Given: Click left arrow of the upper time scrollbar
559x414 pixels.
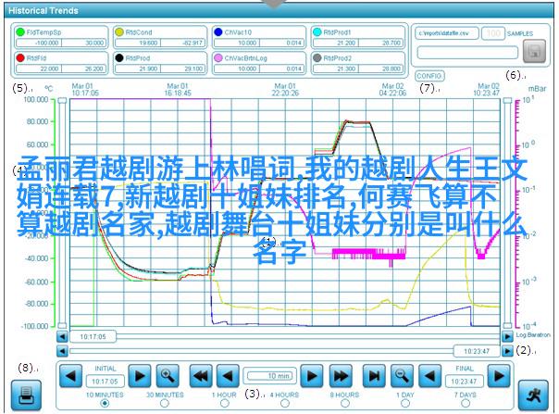Looking at the screenshot, I should point(62,336).
